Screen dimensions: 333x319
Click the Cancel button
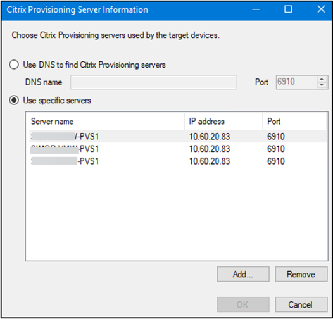(301, 304)
